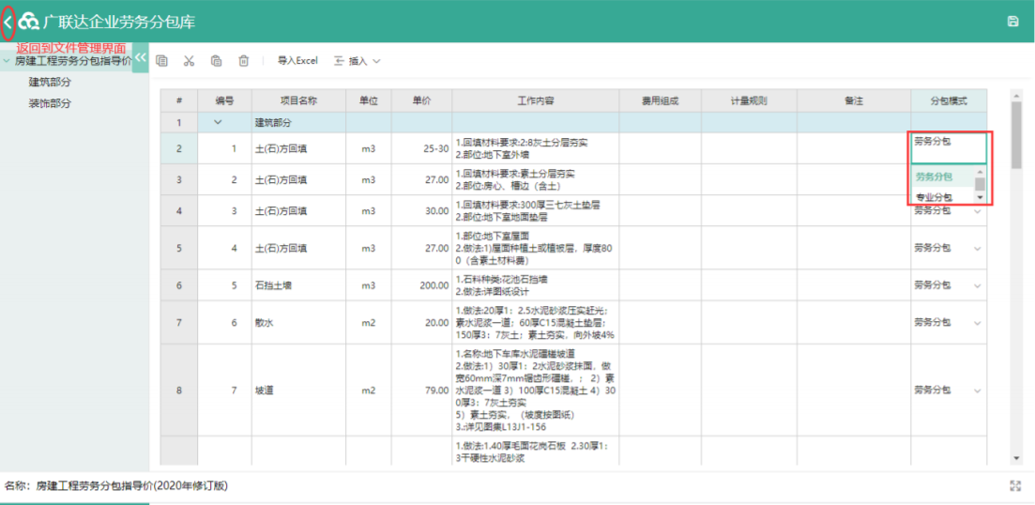Click the Glodon cloud logo icon

pyautogui.click(x=29, y=22)
